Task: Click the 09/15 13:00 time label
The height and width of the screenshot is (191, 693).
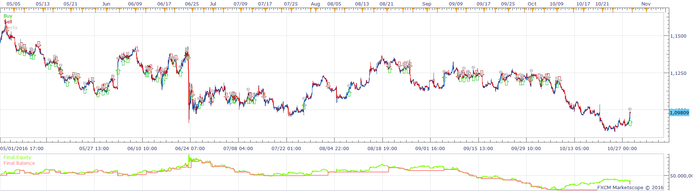Action: pyautogui.click(x=478, y=149)
